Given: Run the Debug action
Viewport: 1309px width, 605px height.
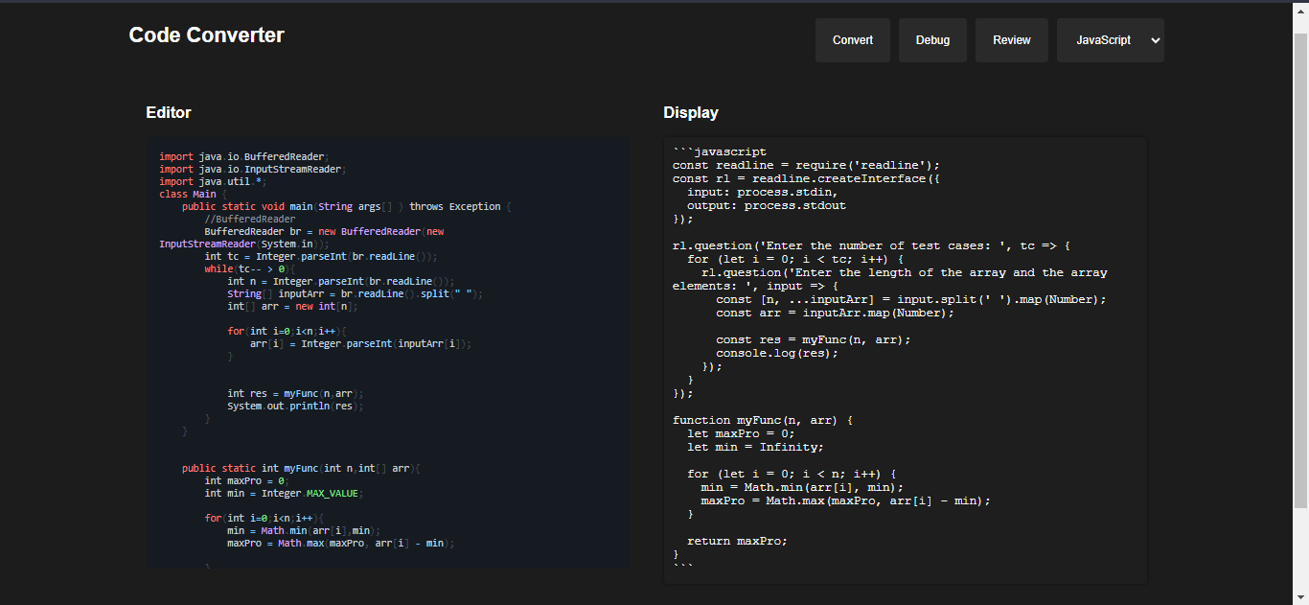Looking at the screenshot, I should click(932, 40).
